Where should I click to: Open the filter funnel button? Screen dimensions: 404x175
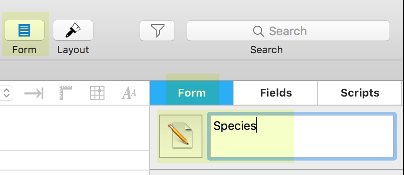[157, 31]
